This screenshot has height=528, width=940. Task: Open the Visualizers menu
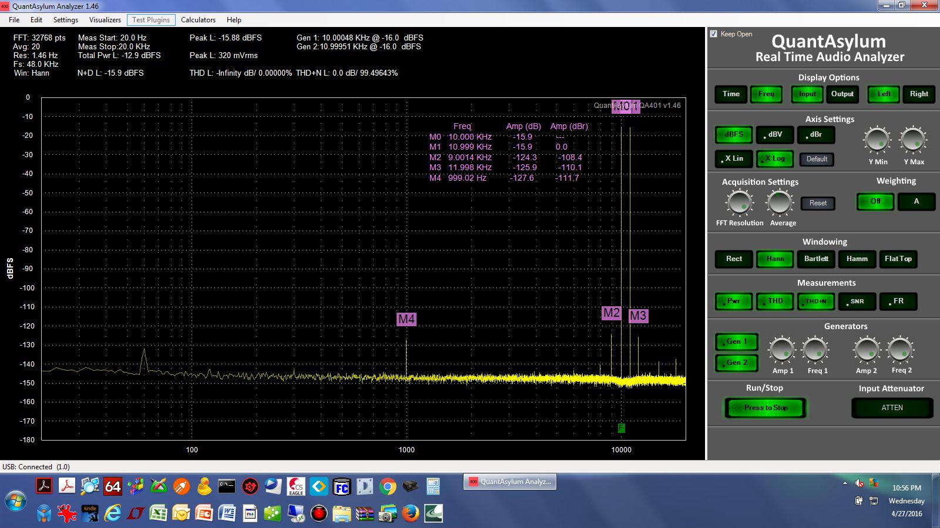(105, 19)
